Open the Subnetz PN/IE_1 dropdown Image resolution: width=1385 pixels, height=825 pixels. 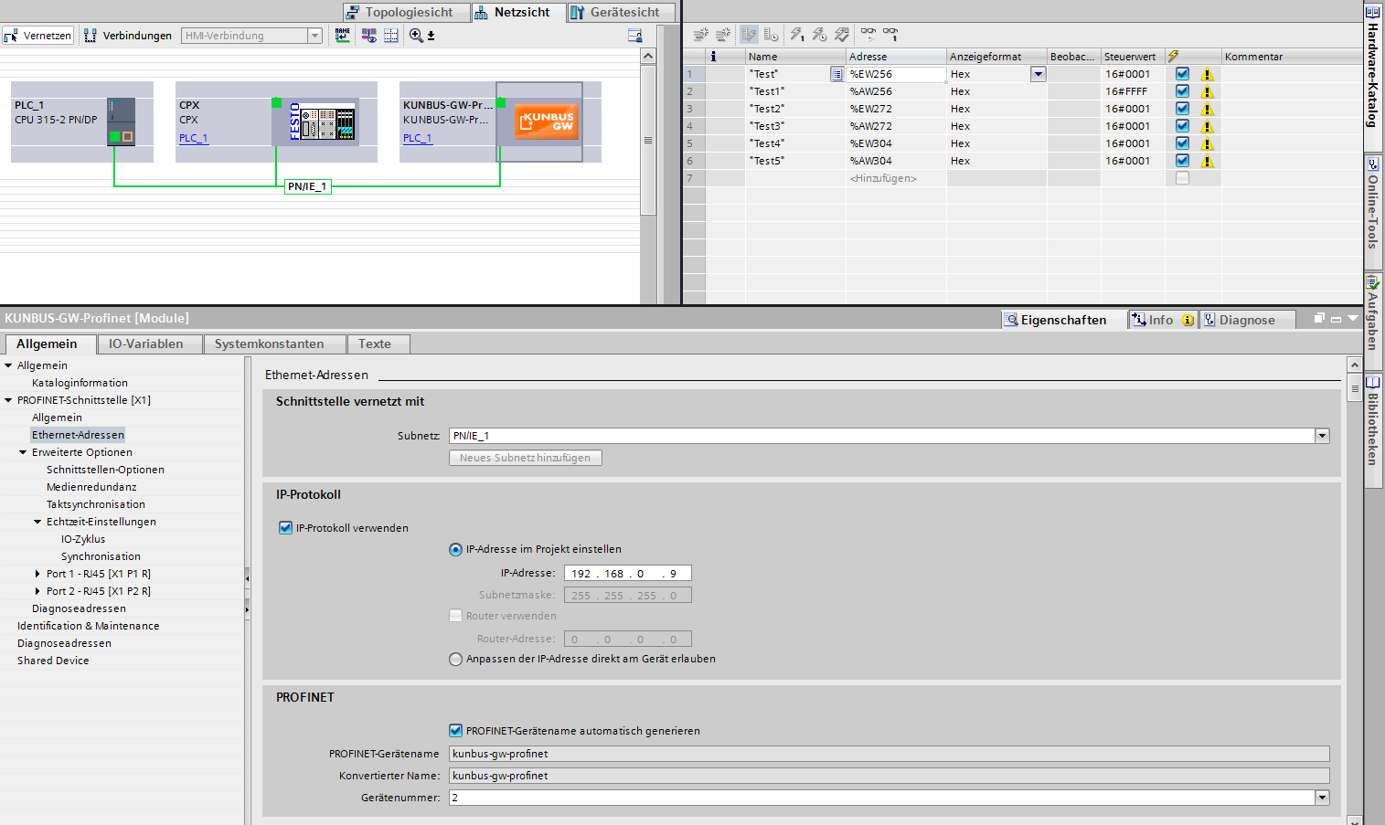click(1322, 436)
